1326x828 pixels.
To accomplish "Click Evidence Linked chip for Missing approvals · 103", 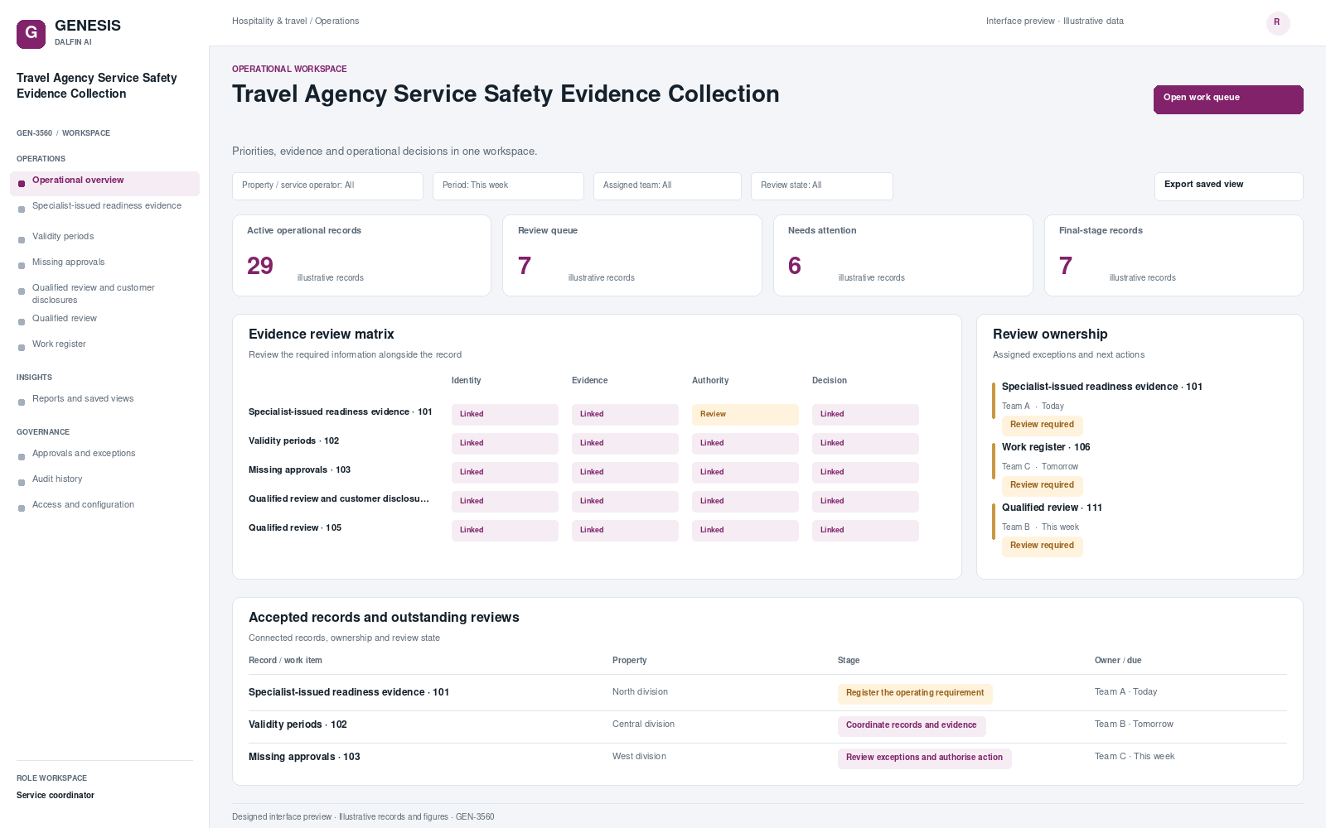I will (625, 473).
